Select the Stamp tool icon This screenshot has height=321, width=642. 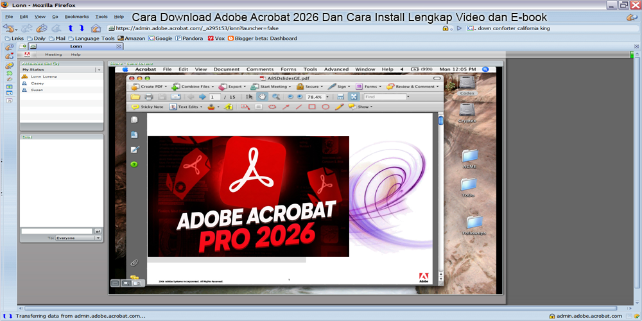click(211, 107)
